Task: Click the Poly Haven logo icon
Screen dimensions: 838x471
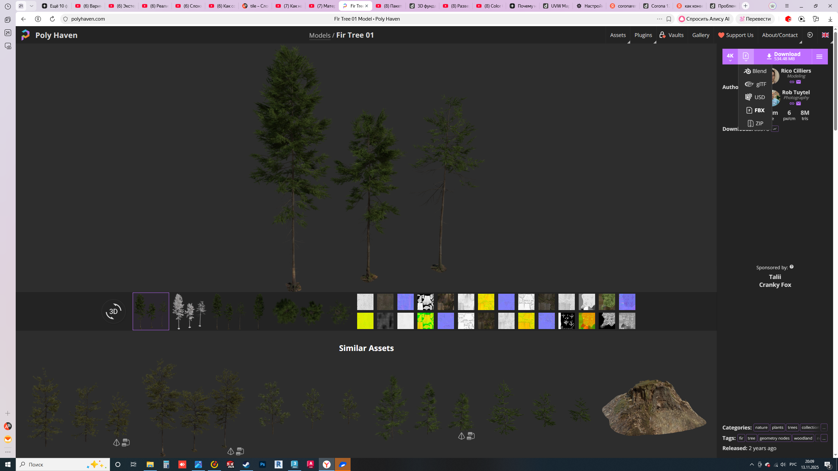Action: click(x=26, y=35)
